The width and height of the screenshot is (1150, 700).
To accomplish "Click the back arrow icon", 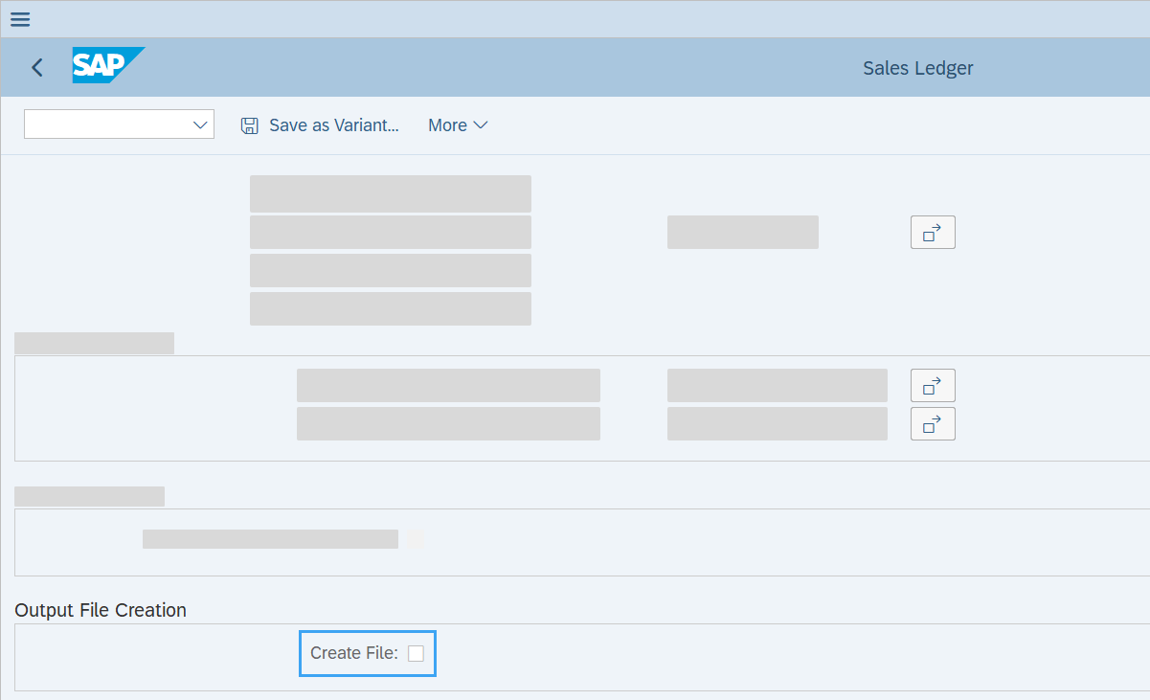I will [37, 67].
